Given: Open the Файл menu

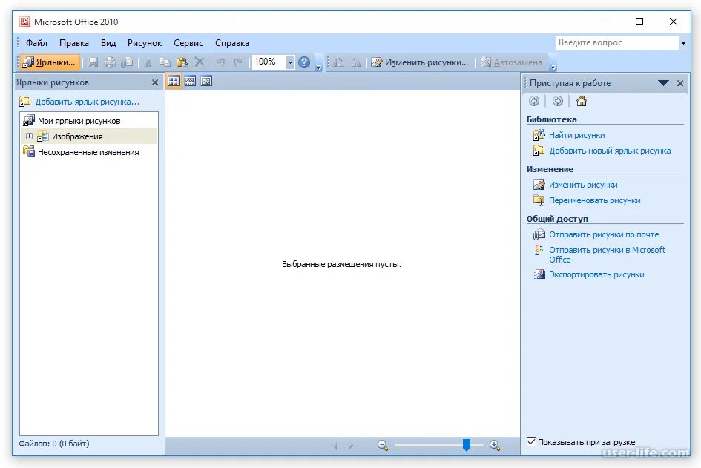Looking at the screenshot, I should [36, 43].
